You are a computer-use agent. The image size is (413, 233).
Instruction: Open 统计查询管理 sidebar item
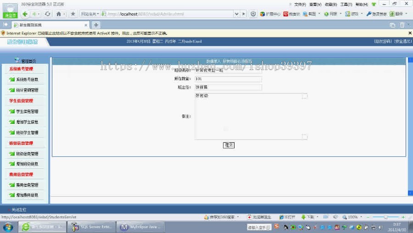27,90
